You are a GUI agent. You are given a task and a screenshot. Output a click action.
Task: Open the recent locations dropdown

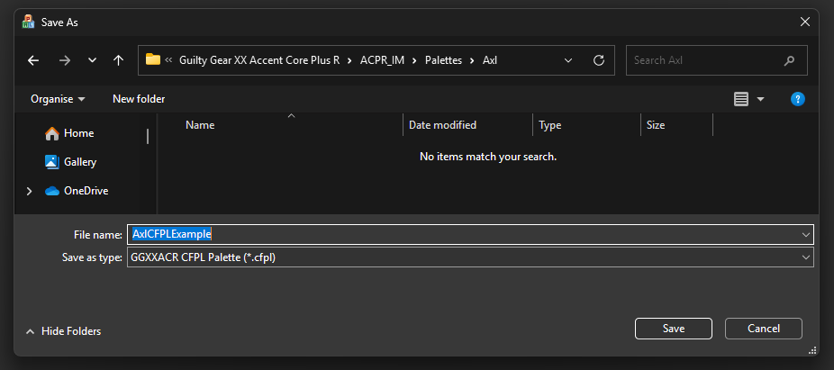[x=92, y=60]
